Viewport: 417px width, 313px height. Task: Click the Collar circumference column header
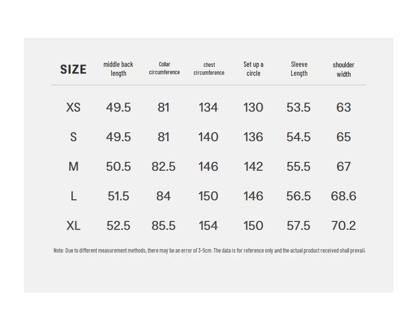pos(164,68)
